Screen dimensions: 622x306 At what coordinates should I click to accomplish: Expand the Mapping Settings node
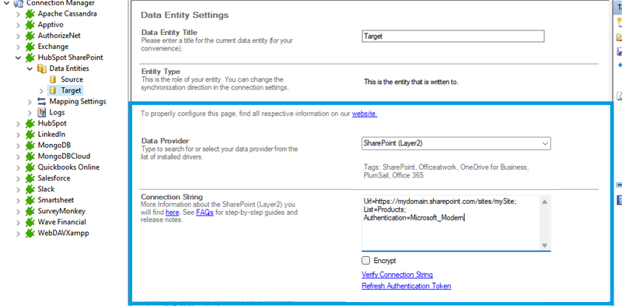pyautogui.click(x=30, y=102)
